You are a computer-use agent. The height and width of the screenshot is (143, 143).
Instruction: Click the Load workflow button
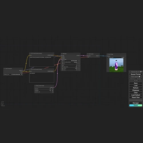point(136,86)
